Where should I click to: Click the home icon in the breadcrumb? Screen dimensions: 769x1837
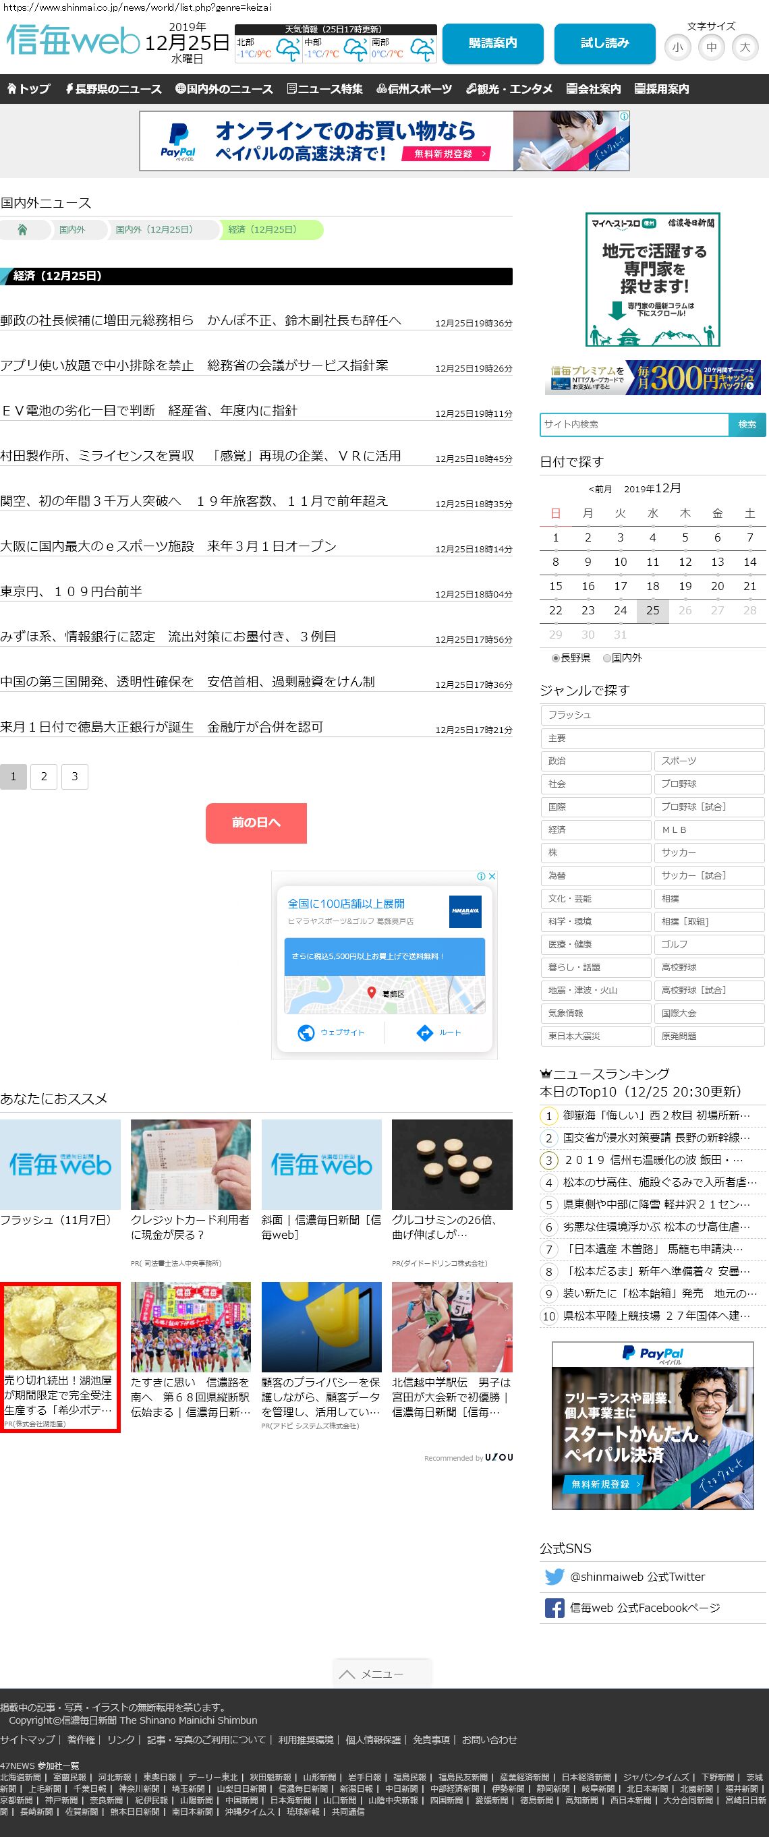(22, 229)
